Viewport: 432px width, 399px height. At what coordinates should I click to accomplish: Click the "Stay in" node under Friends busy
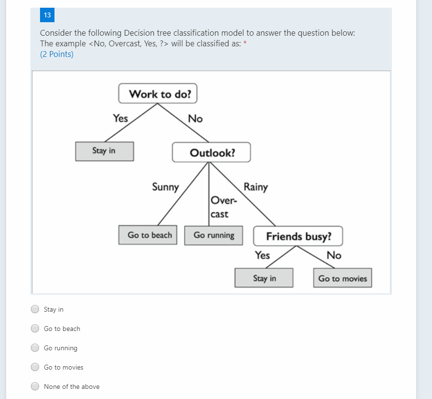pyautogui.click(x=264, y=277)
